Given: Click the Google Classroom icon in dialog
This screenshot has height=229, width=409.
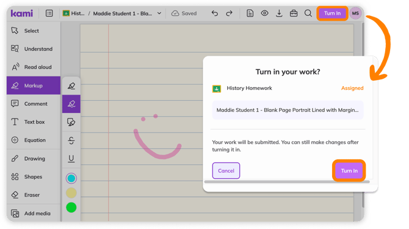Looking at the screenshot, I should pyautogui.click(x=217, y=89).
